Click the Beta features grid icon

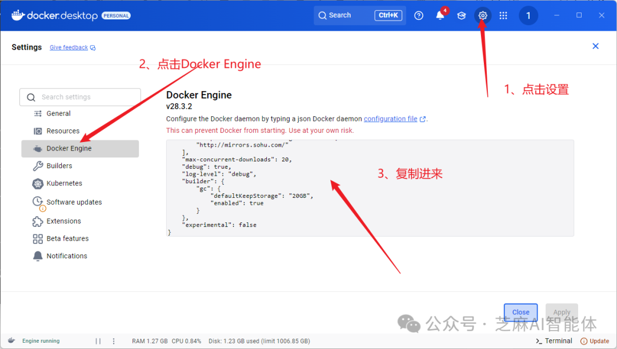(38, 239)
